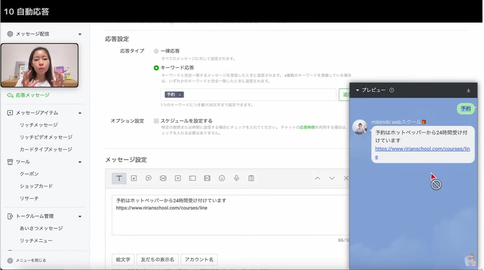Screen dimensions: 484x270
Task: Open リッチメッセージ in sidebar
Action: (x=39, y=125)
